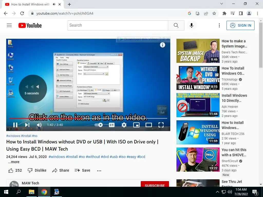Image resolution: width=263 pixels, height=197 pixels.
Task: Open Chrome extensions puzzle icon
Action: tap(224, 13)
